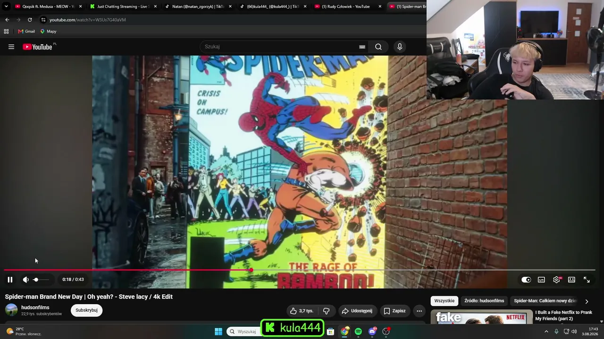Open the system volume speaker icon
The width and height of the screenshot is (604, 339).
click(x=574, y=331)
